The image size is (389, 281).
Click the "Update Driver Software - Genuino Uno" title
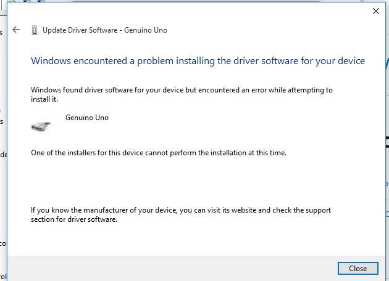[105, 30]
